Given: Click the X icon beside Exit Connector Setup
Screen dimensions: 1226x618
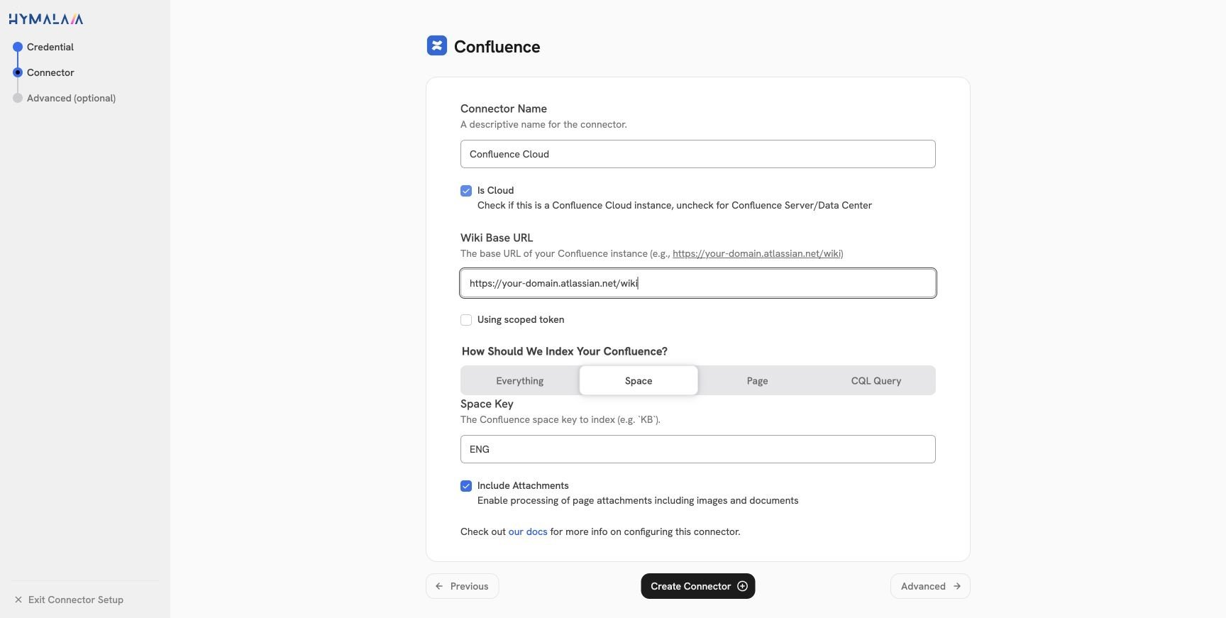Looking at the screenshot, I should (18, 600).
